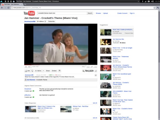The width and height of the screenshot is (160, 120).
Task: Show video statistics graph icon
Action: pos(96,71)
